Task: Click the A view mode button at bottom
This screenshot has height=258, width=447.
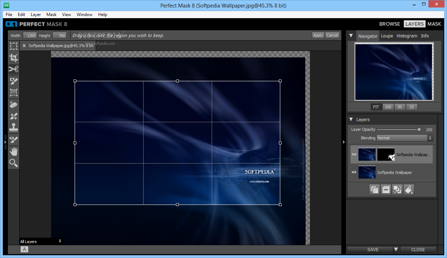Action: pos(24,249)
